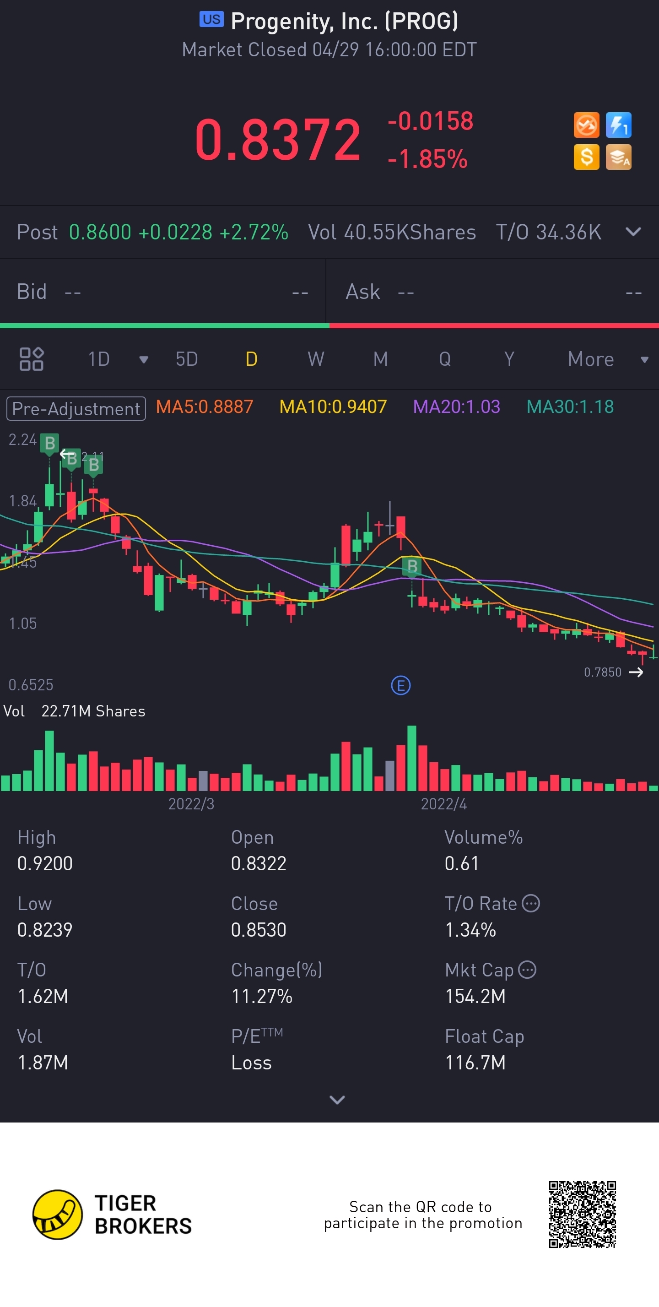Viewport: 659px width, 1307px height.
Task: Tap the QR code image
Action: click(x=582, y=1214)
